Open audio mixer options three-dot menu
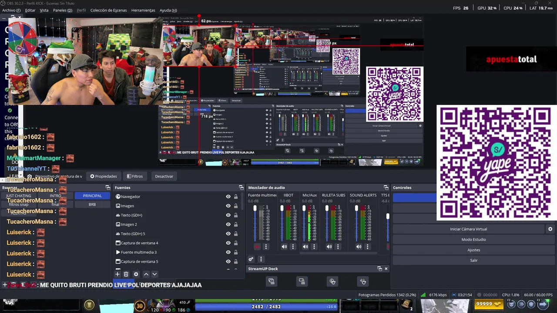Viewport: 557px width, 313px height. [x=261, y=259]
